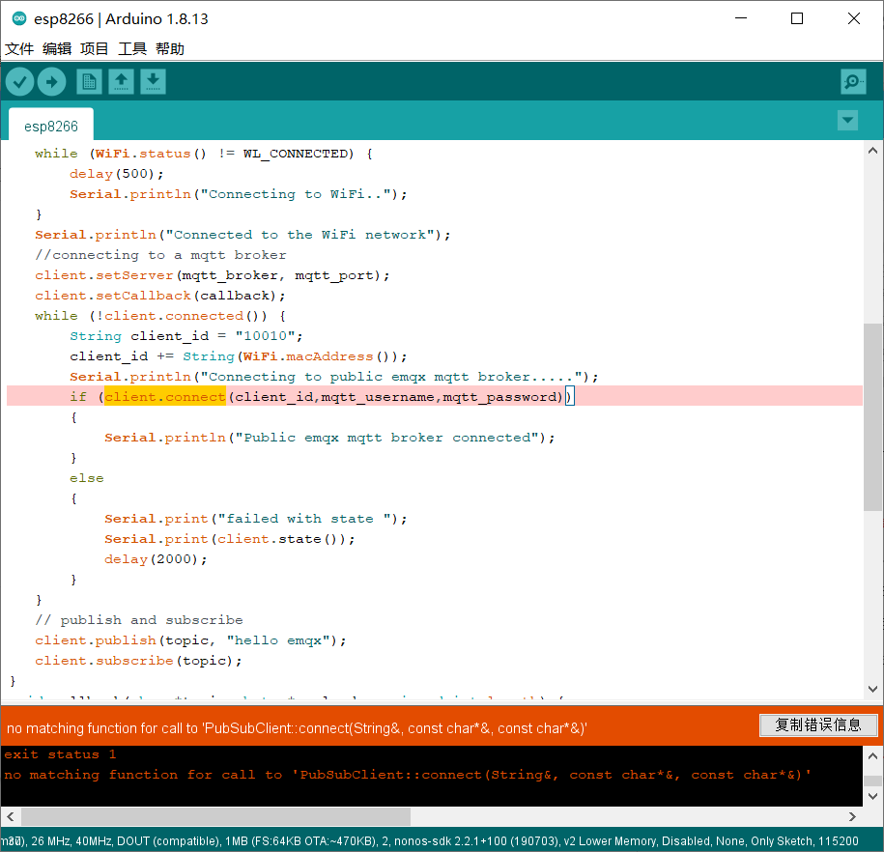
Task: Click the orange error message bar text
Action: click(x=297, y=728)
